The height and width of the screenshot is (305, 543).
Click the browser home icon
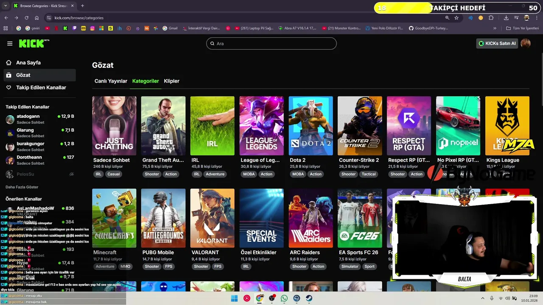point(37,18)
